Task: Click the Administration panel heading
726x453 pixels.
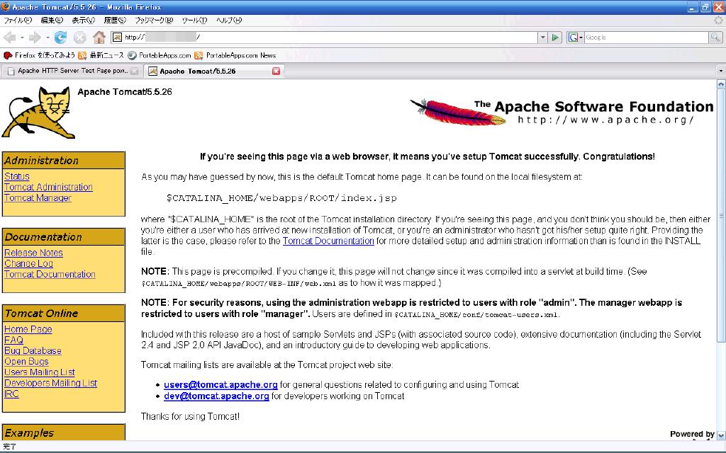Action: [63, 161]
